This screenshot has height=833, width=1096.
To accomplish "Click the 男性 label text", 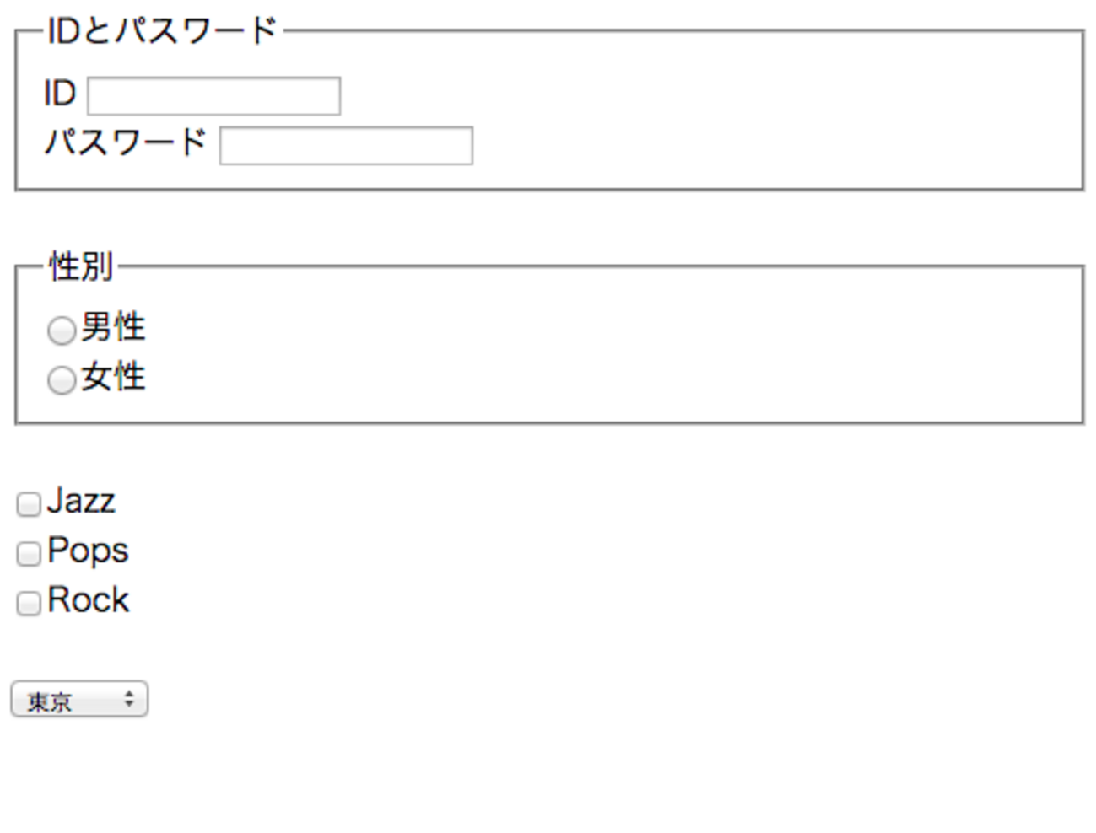I will click(x=113, y=327).
